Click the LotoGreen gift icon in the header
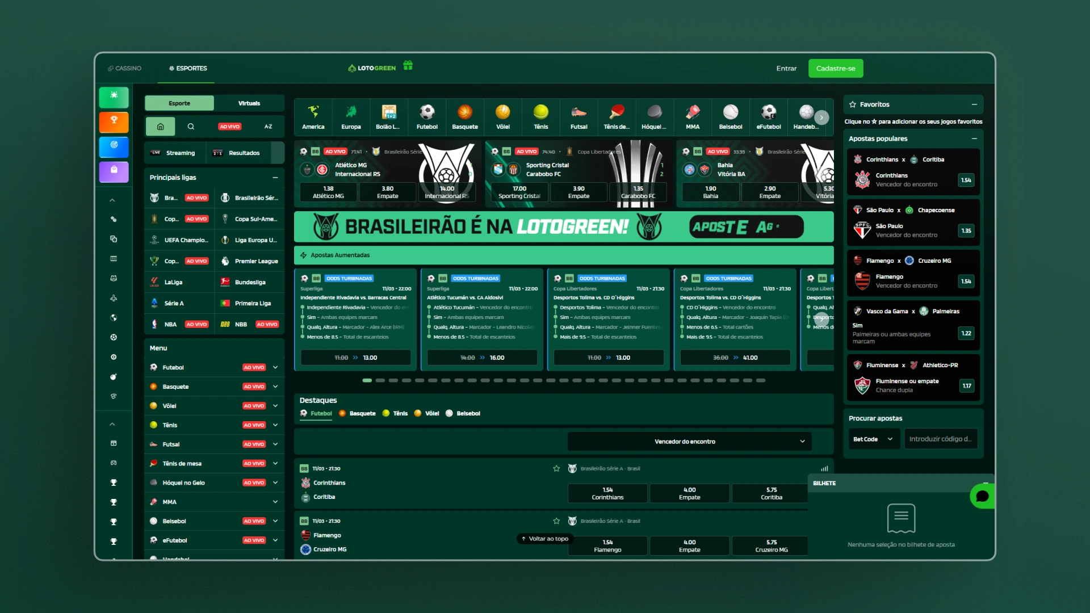 [408, 66]
